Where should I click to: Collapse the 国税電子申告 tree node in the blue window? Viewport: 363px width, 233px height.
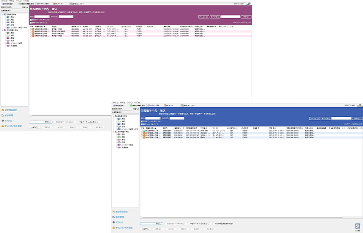click(114, 115)
